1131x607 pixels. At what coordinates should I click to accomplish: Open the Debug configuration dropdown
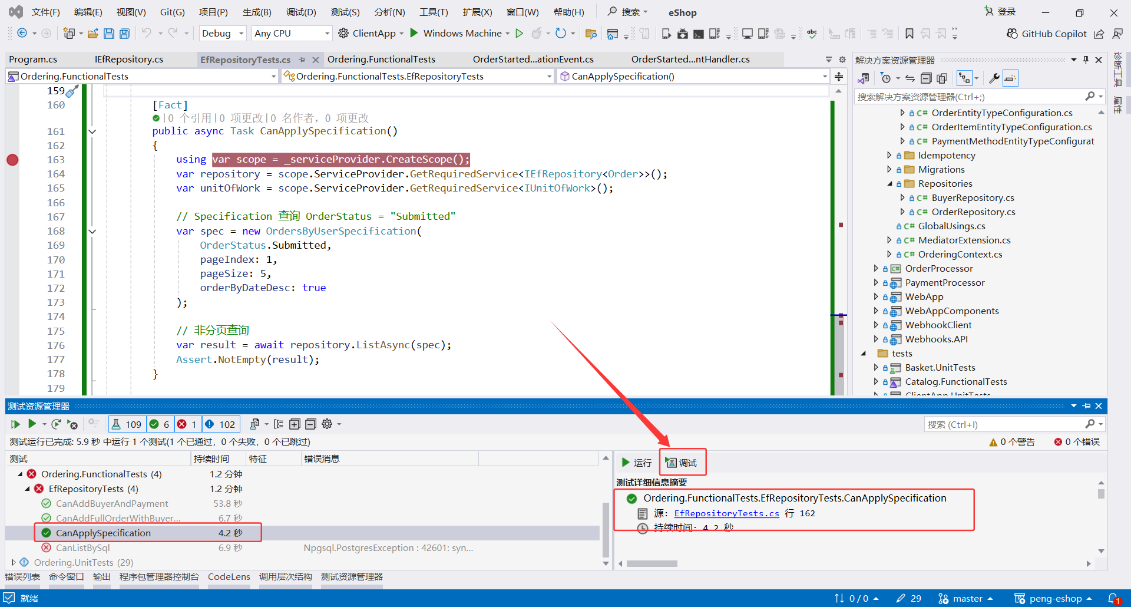click(x=223, y=34)
